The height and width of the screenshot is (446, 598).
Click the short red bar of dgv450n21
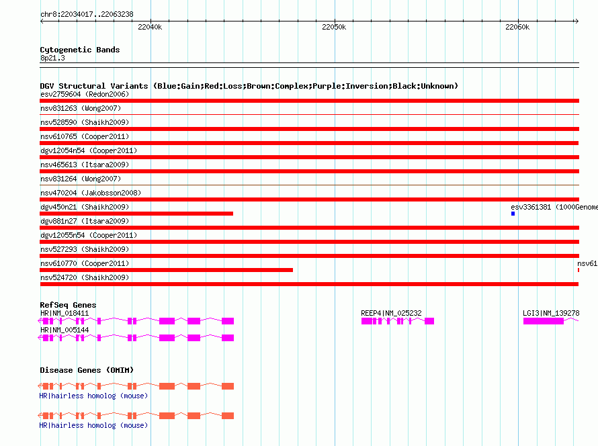(136, 214)
